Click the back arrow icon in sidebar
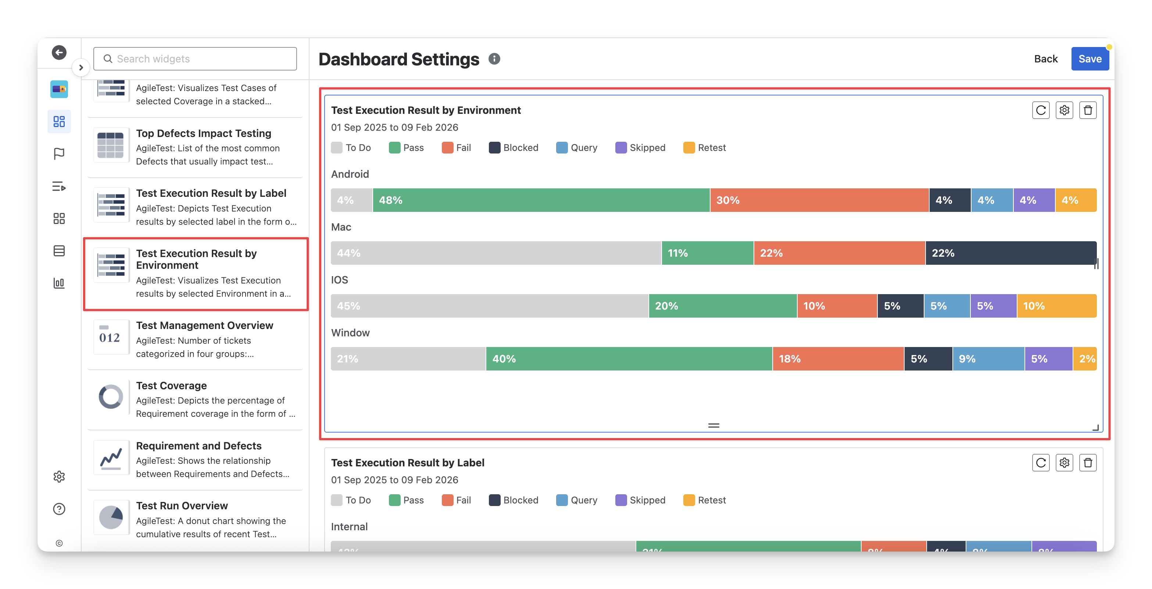The height and width of the screenshot is (589, 1152). [x=59, y=52]
